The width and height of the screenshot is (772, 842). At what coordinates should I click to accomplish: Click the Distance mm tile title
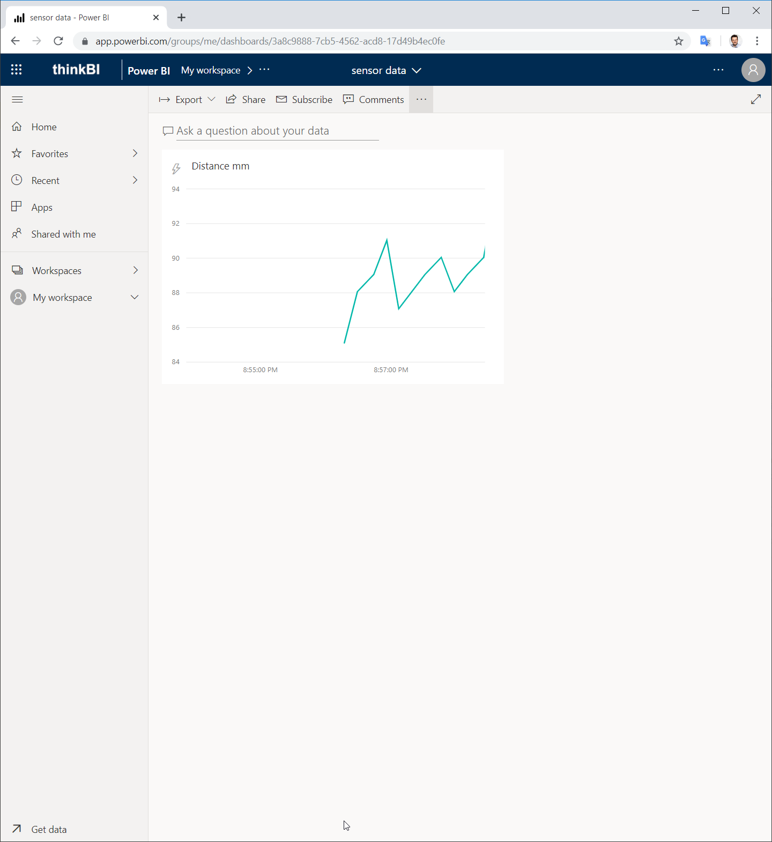(220, 166)
